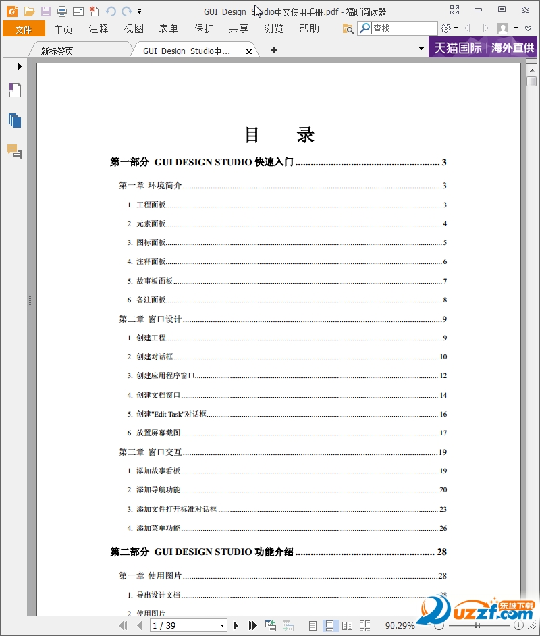Screen dimensions: 540x636
Task: Print the document using the printer icon
Action: (62, 11)
